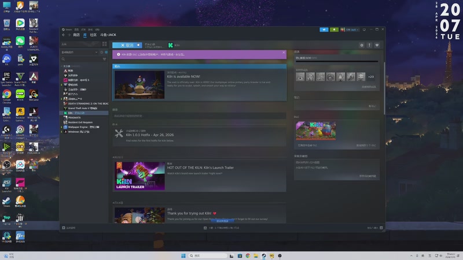Open the Google Chrome desktop shortcut
Viewport: 463px width, 260px height.
pyautogui.click(x=6, y=96)
